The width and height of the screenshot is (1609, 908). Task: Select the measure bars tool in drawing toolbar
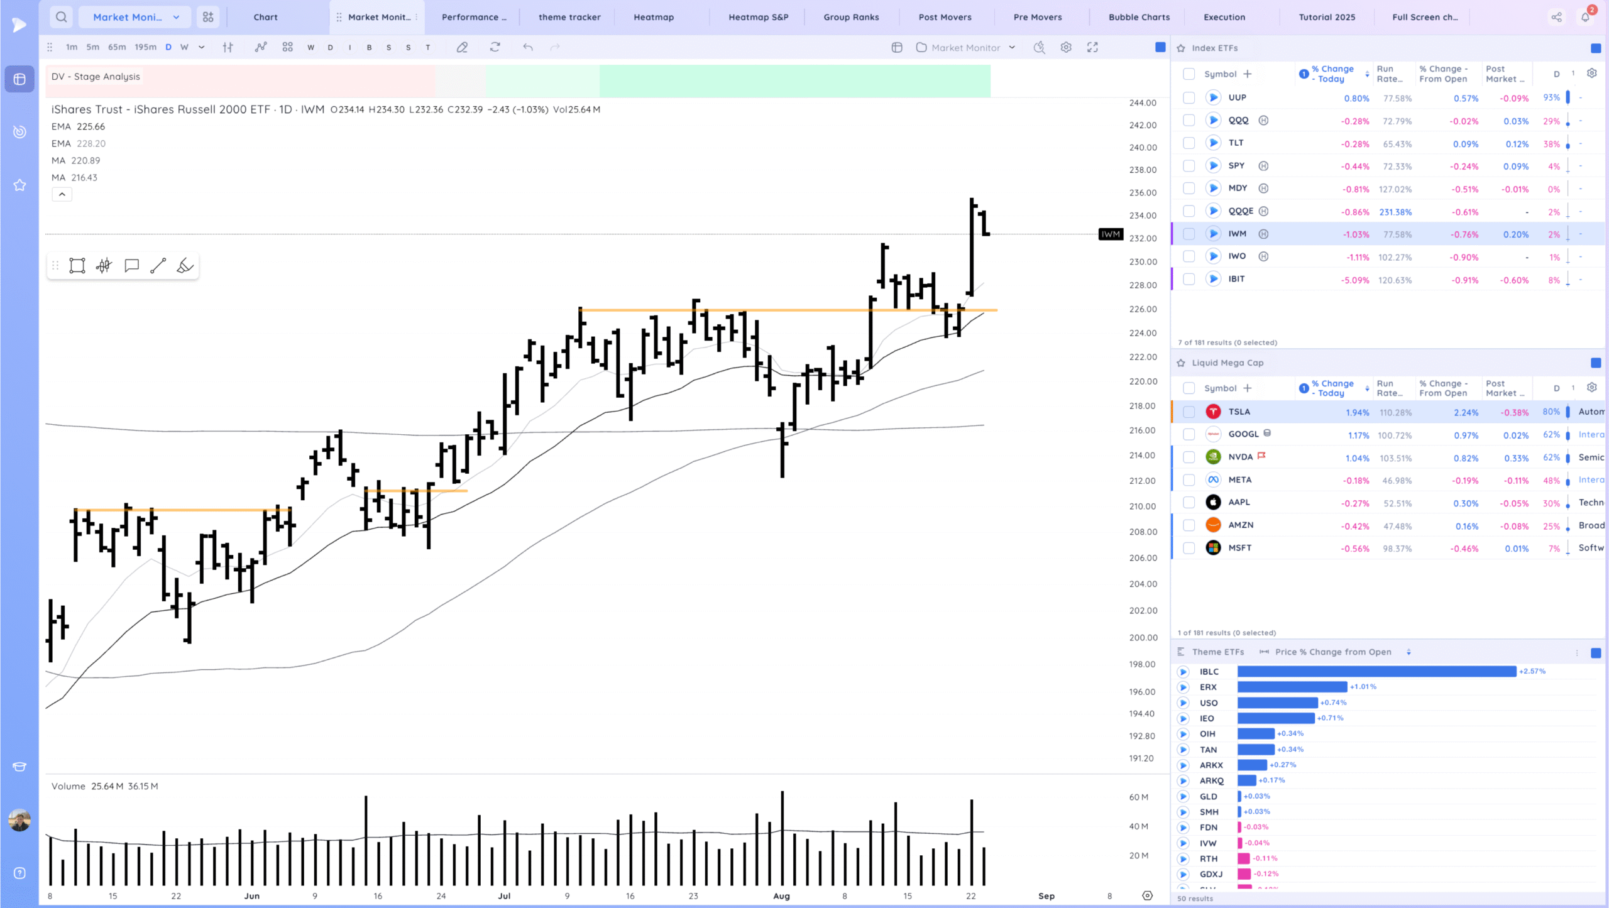(x=104, y=266)
